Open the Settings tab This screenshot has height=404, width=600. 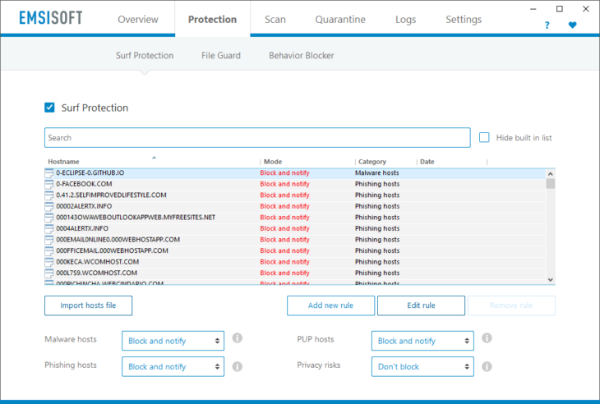coord(464,19)
